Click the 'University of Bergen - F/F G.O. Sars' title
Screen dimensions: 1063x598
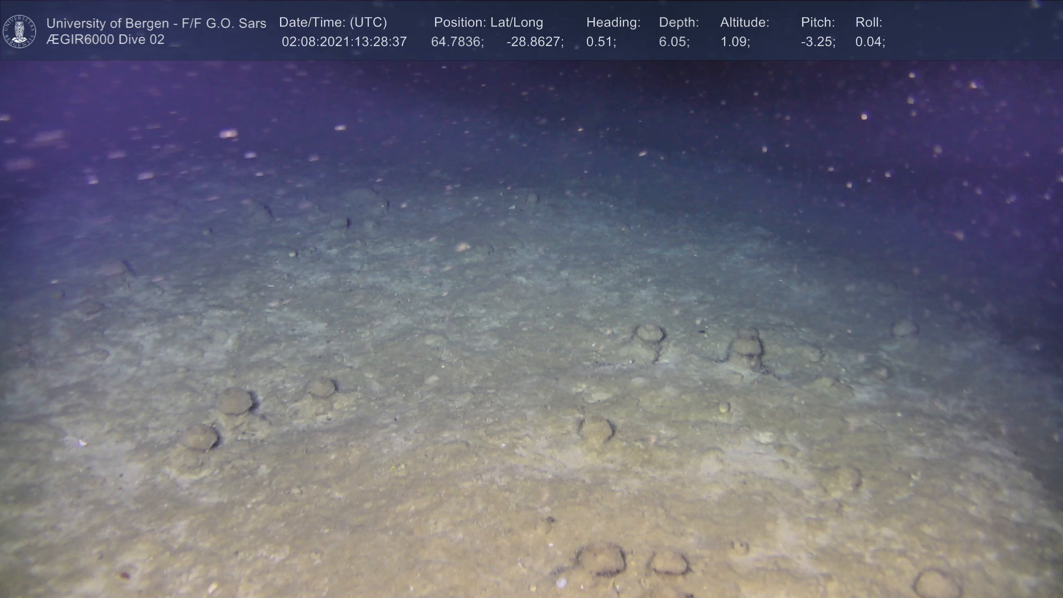[156, 23]
